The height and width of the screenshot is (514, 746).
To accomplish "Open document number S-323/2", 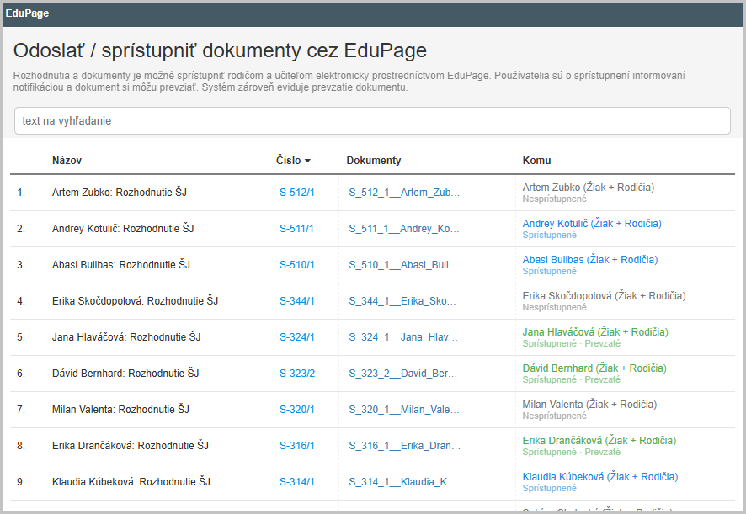I will pos(296,374).
